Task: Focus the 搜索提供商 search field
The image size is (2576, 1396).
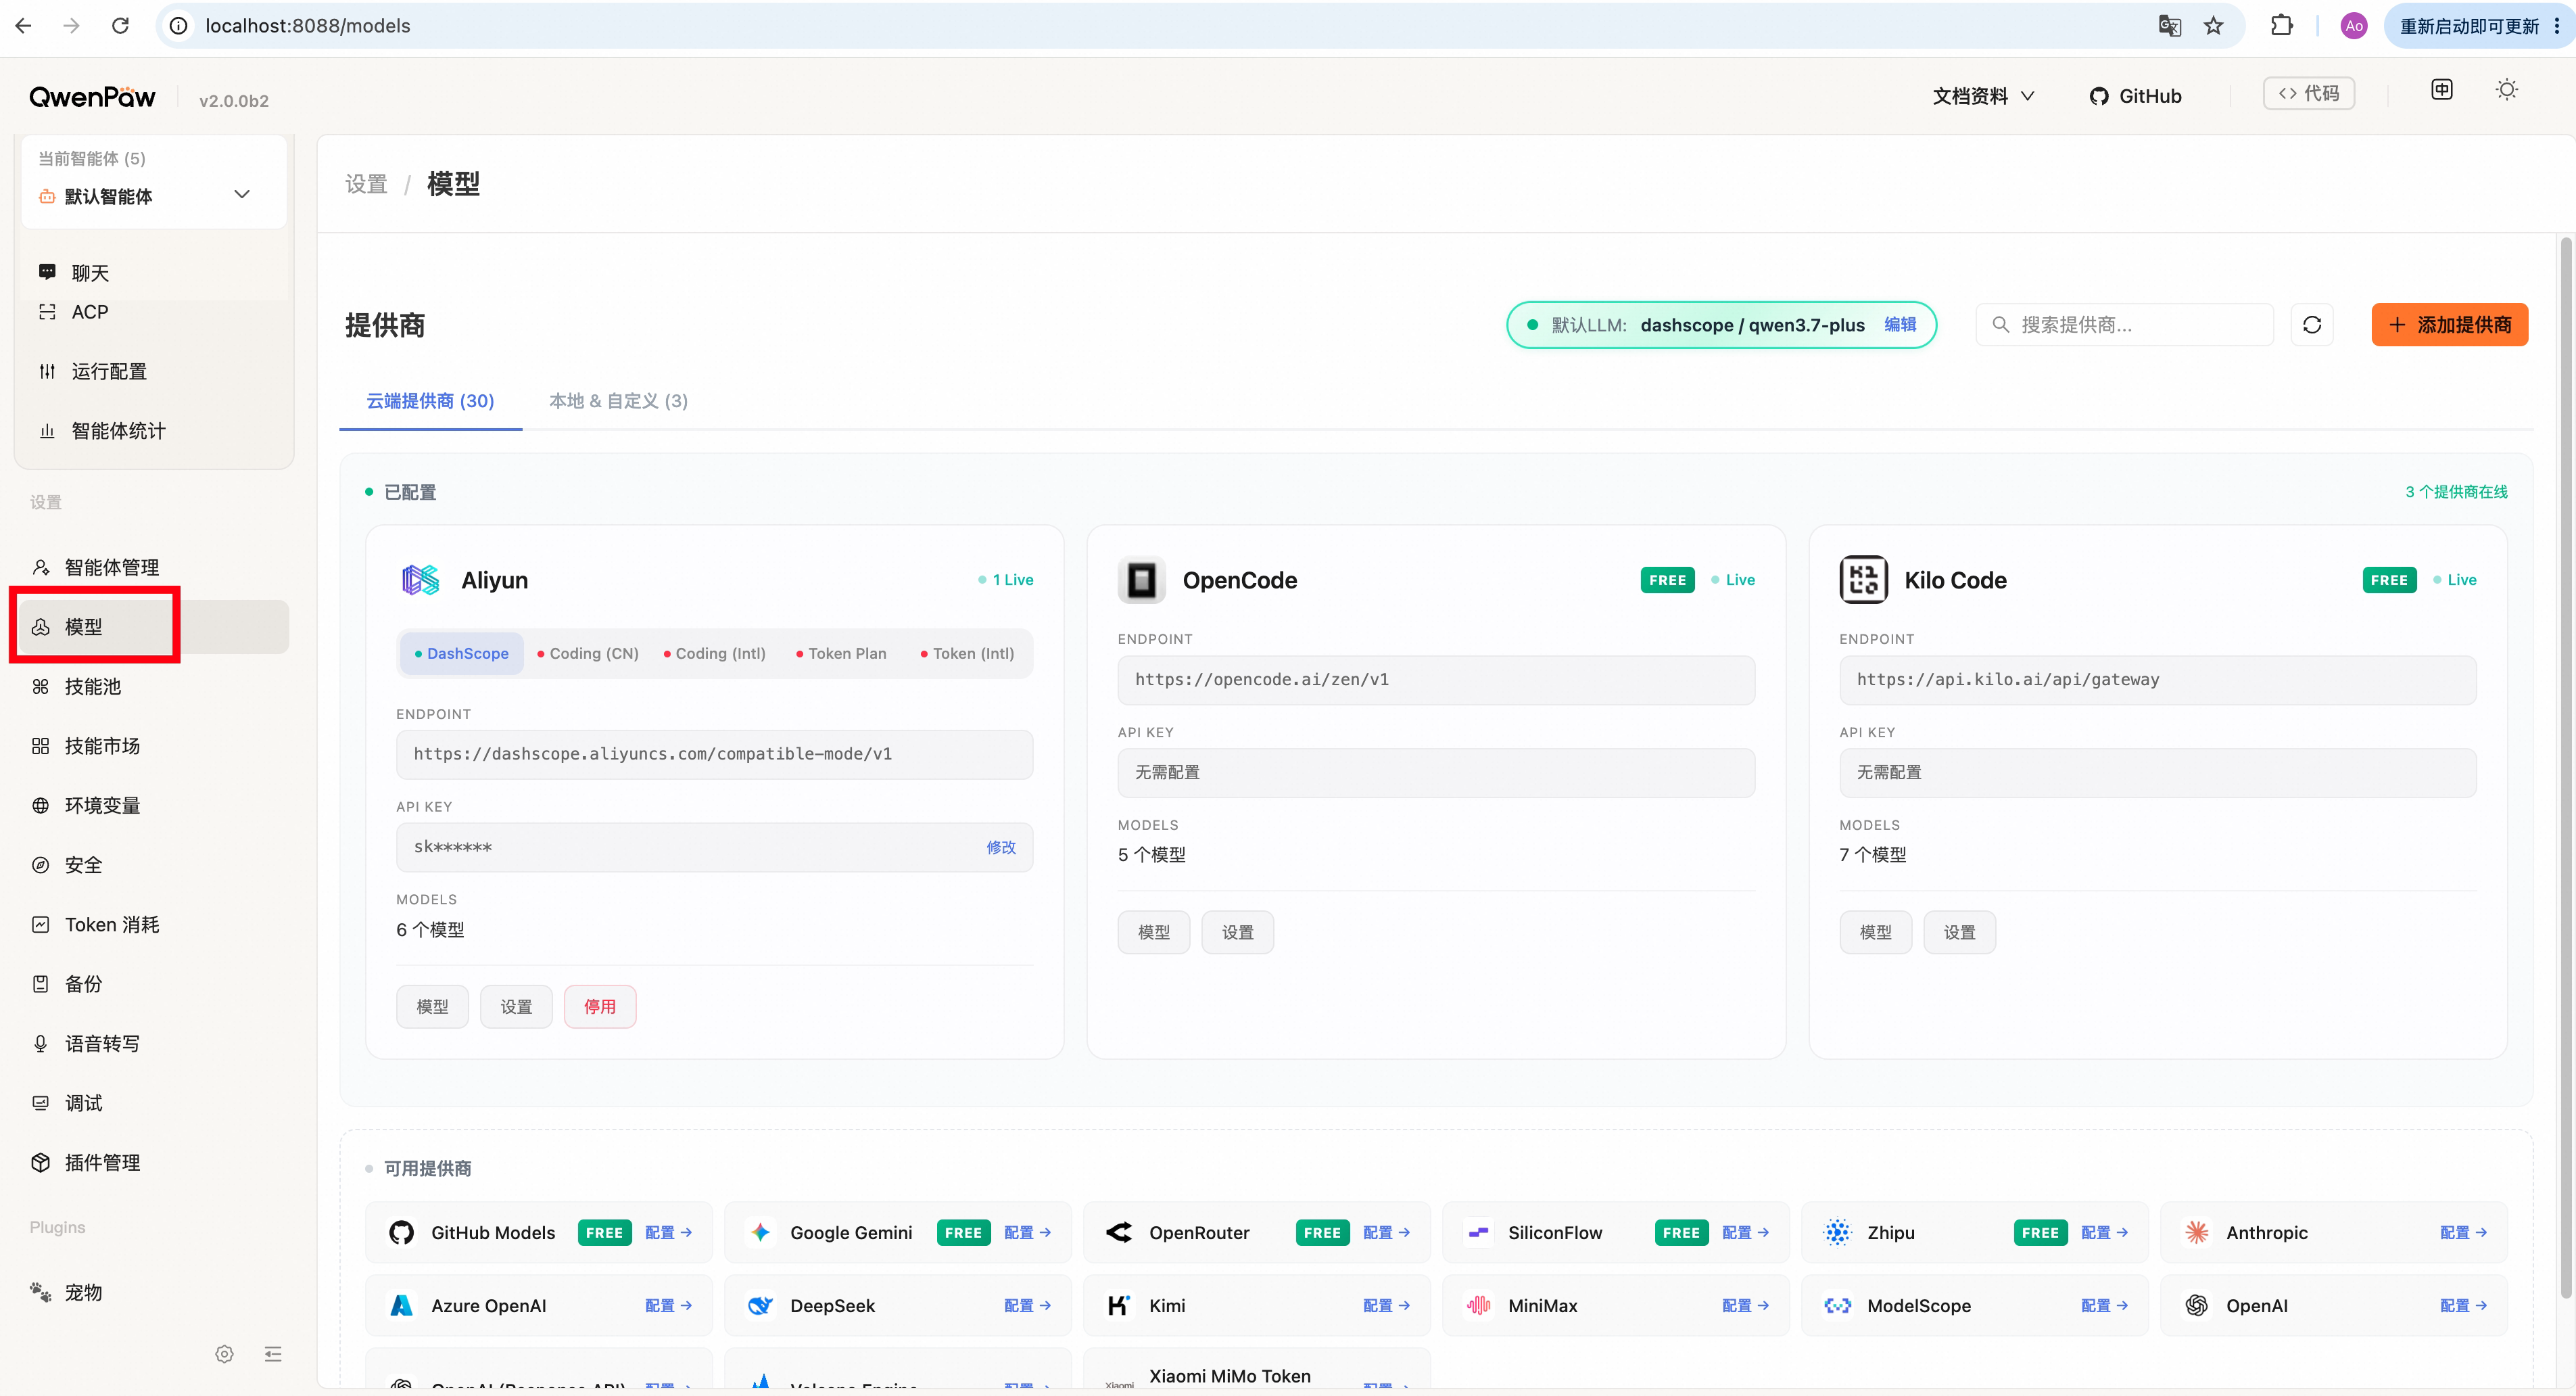Action: (x=2124, y=325)
